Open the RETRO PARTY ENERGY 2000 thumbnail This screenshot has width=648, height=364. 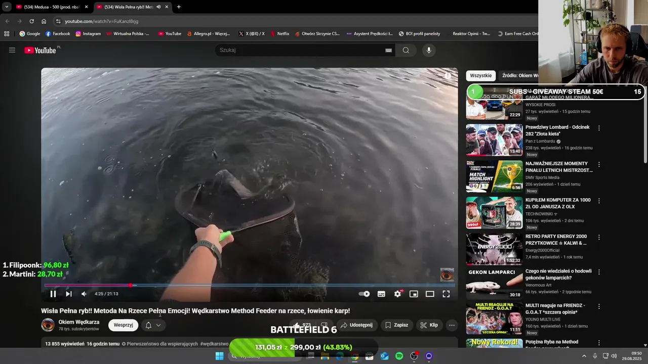click(x=494, y=249)
